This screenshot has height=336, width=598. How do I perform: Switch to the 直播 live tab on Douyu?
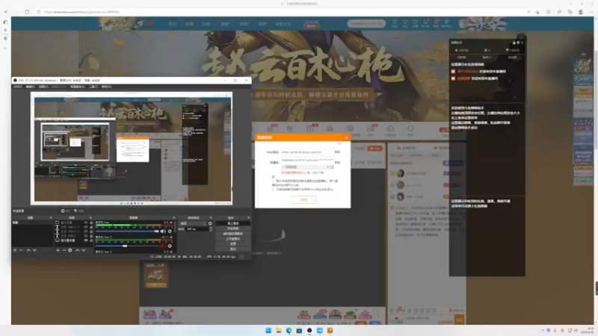click(189, 24)
